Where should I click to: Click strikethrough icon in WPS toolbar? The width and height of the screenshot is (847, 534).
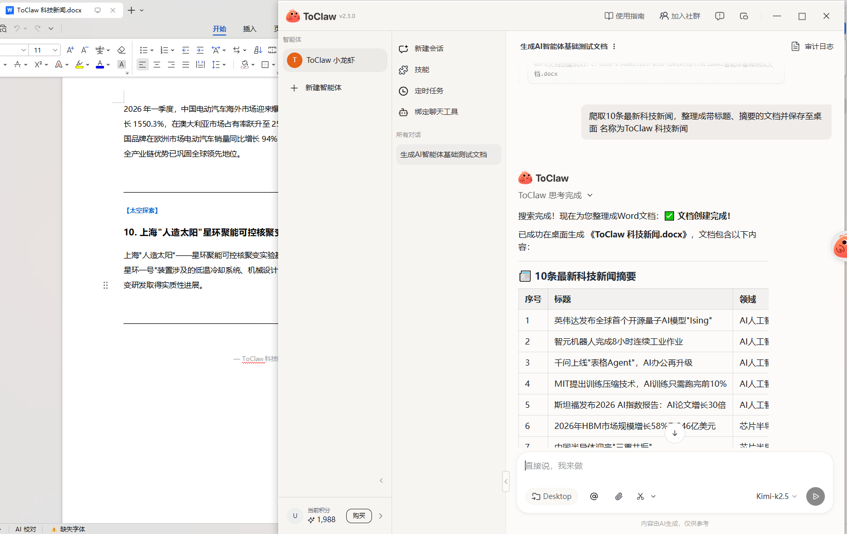click(18, 64)
